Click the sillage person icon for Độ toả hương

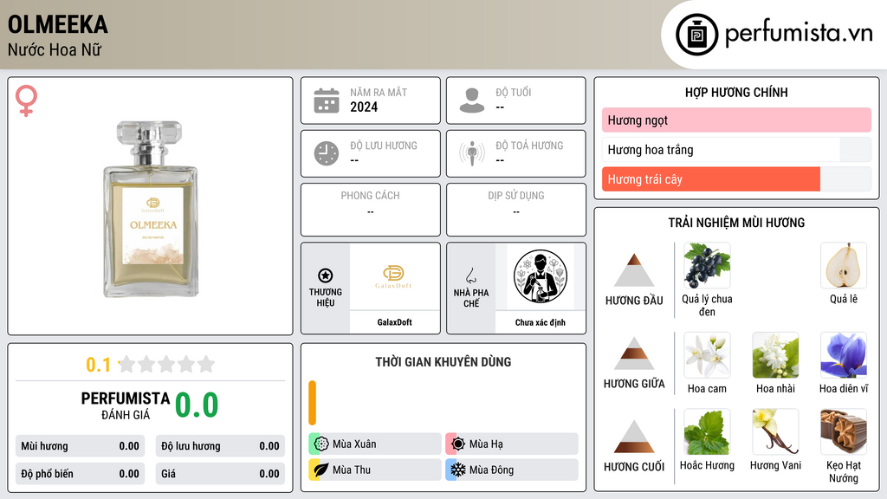pos(472,153)
